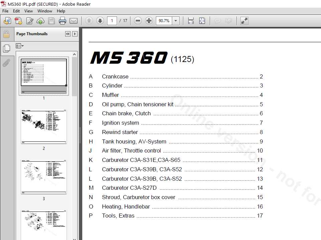Click the Carburetor C3A-S39B entry for page 13

[176, 179]
